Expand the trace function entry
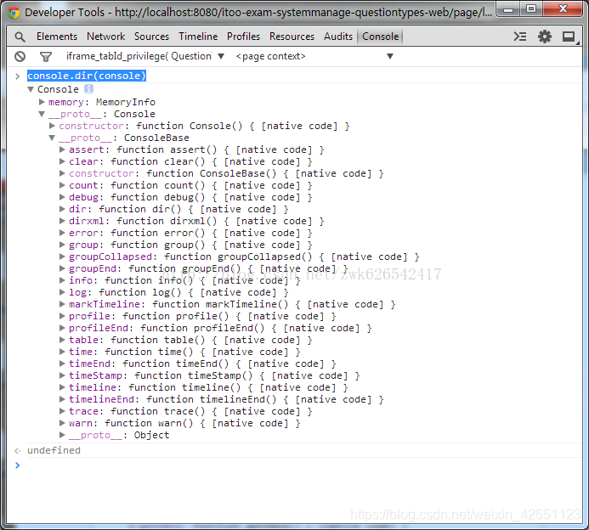 (62, 411)
